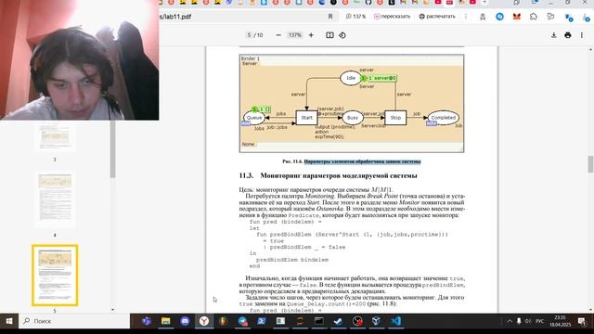The image size is (594, 334).
Task: Open PowerShell from taskbar
Action: pos(262,321)
